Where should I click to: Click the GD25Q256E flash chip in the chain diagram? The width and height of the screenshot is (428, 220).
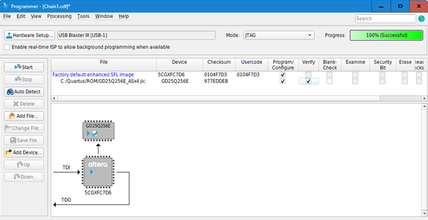point(98,130)
